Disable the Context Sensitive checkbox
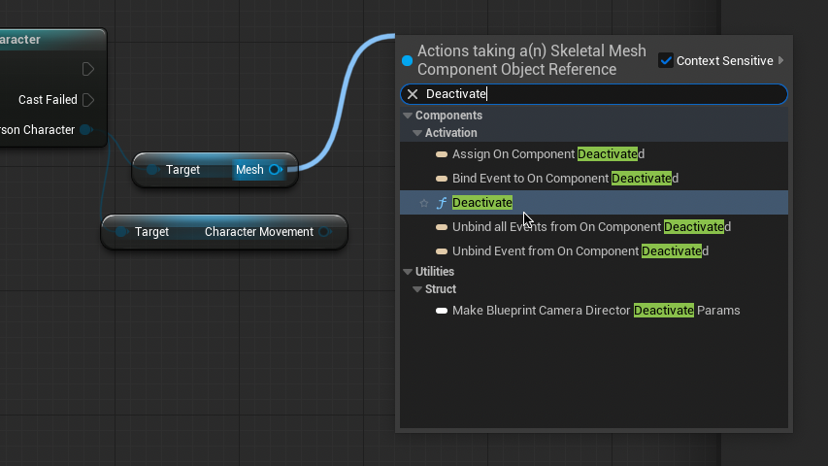 (x=665, y=60)
